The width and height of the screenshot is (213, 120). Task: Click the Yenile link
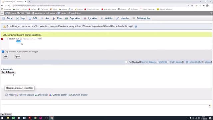point(208,62)
